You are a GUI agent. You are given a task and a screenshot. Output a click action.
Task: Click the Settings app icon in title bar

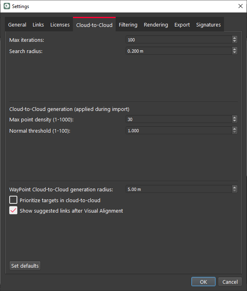(6, 6)
